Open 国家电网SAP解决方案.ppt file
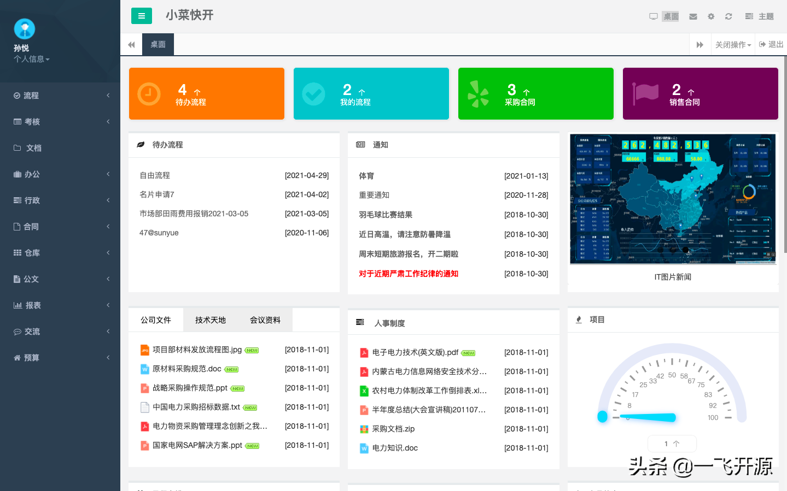The height and width of the screenshot is (491, 787). [x=197, y=445]
